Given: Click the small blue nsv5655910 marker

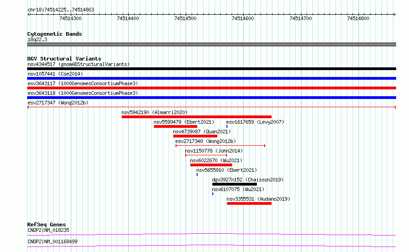Looking at the screenshot, I should (x=197, y=175).
